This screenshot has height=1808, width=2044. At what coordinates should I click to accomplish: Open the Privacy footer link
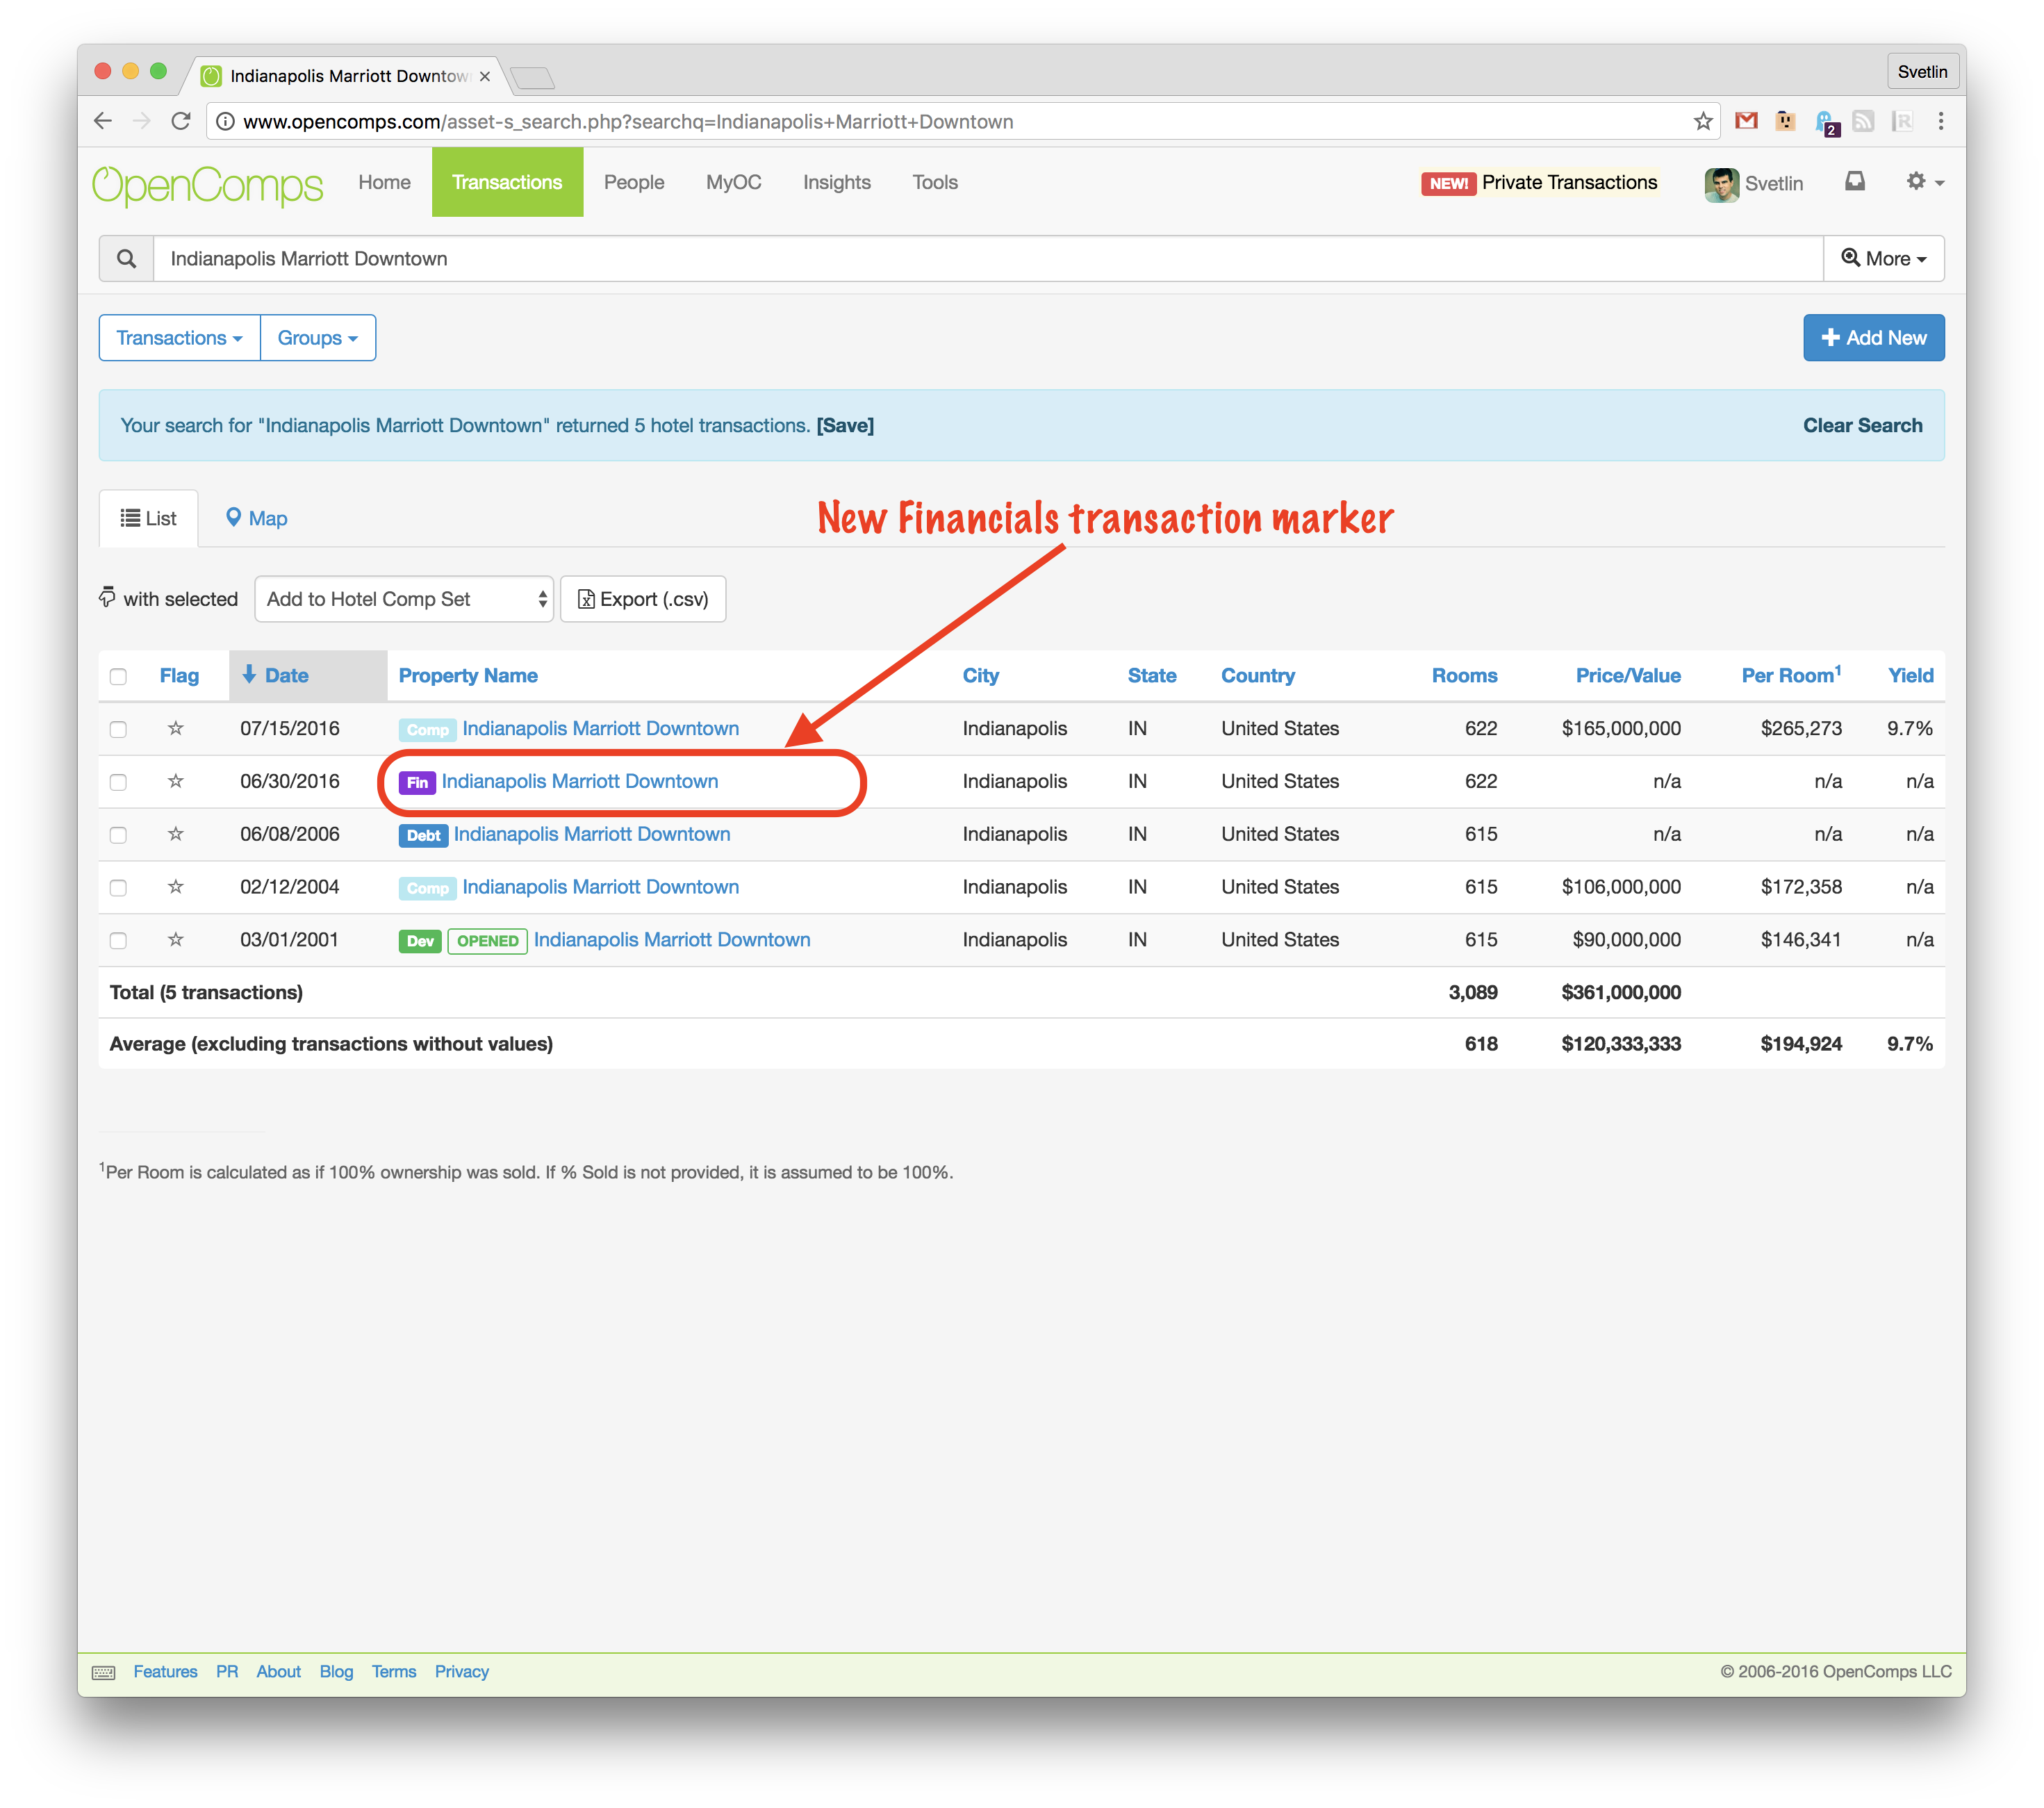point(462,1672)
